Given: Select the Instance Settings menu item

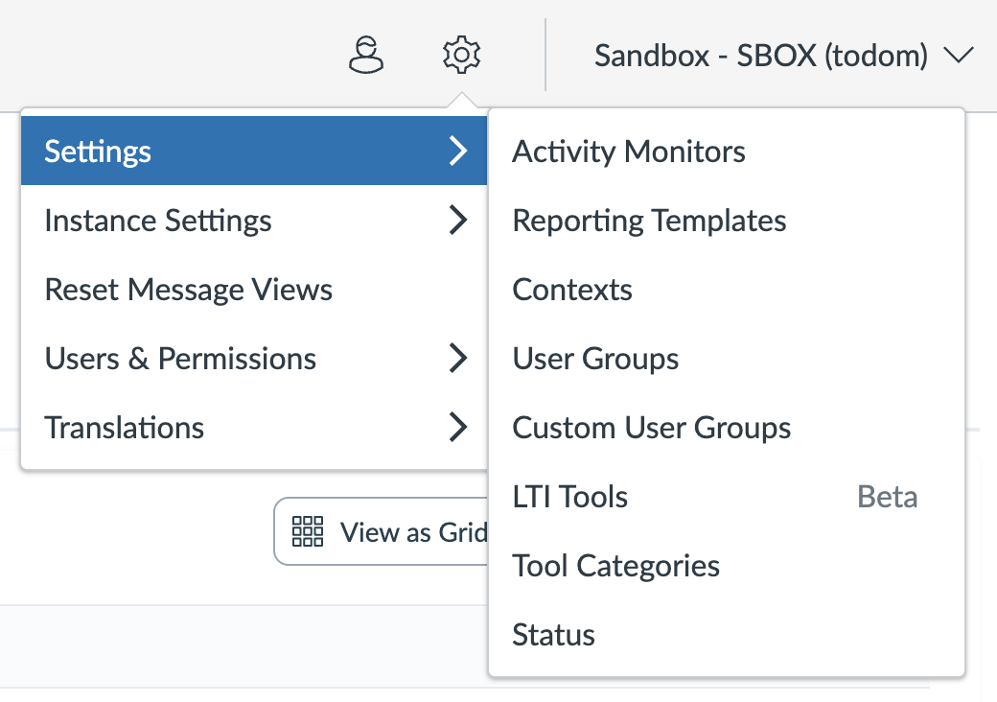Looking at the screenshot, I should click(x=158, y=221).
